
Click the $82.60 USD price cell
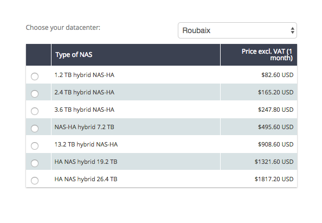[277, 75]
